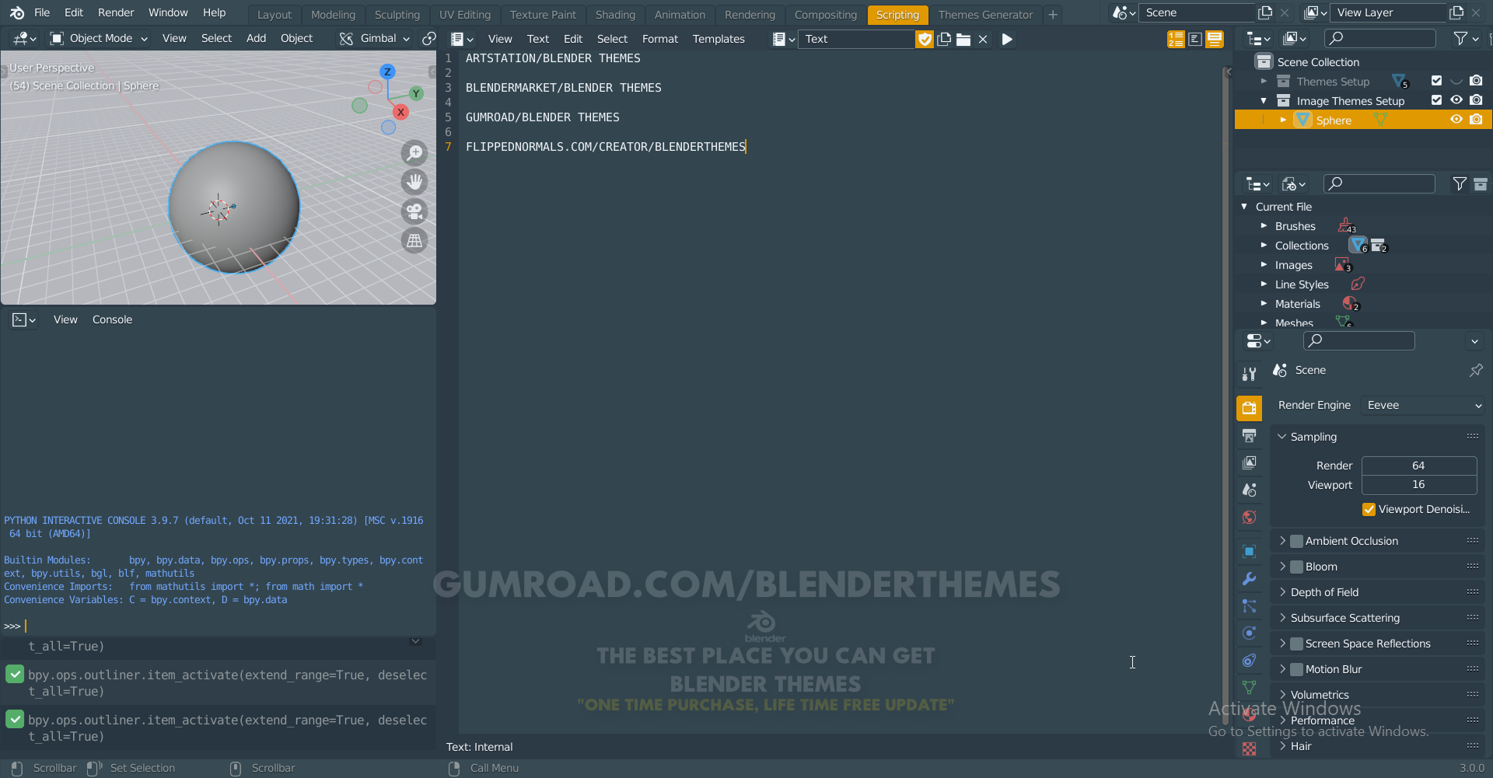Open the Console menu
The height and width of the screenshot is (778, 1493).
112,319
